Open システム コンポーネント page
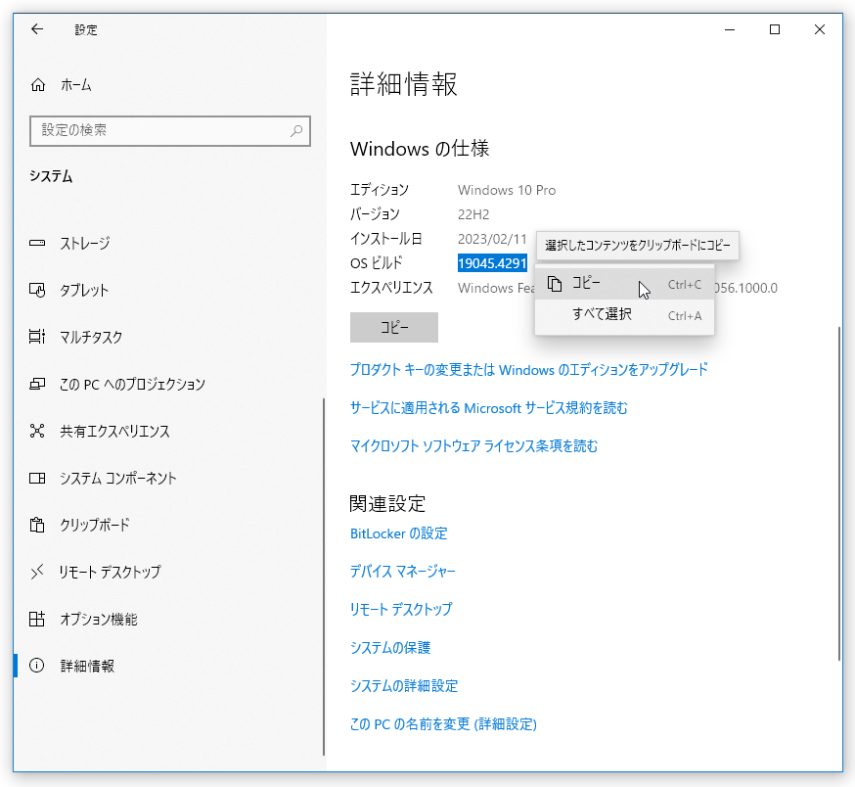Image resolution: width=855 pixels, height=787 pixels. (169, 478)
